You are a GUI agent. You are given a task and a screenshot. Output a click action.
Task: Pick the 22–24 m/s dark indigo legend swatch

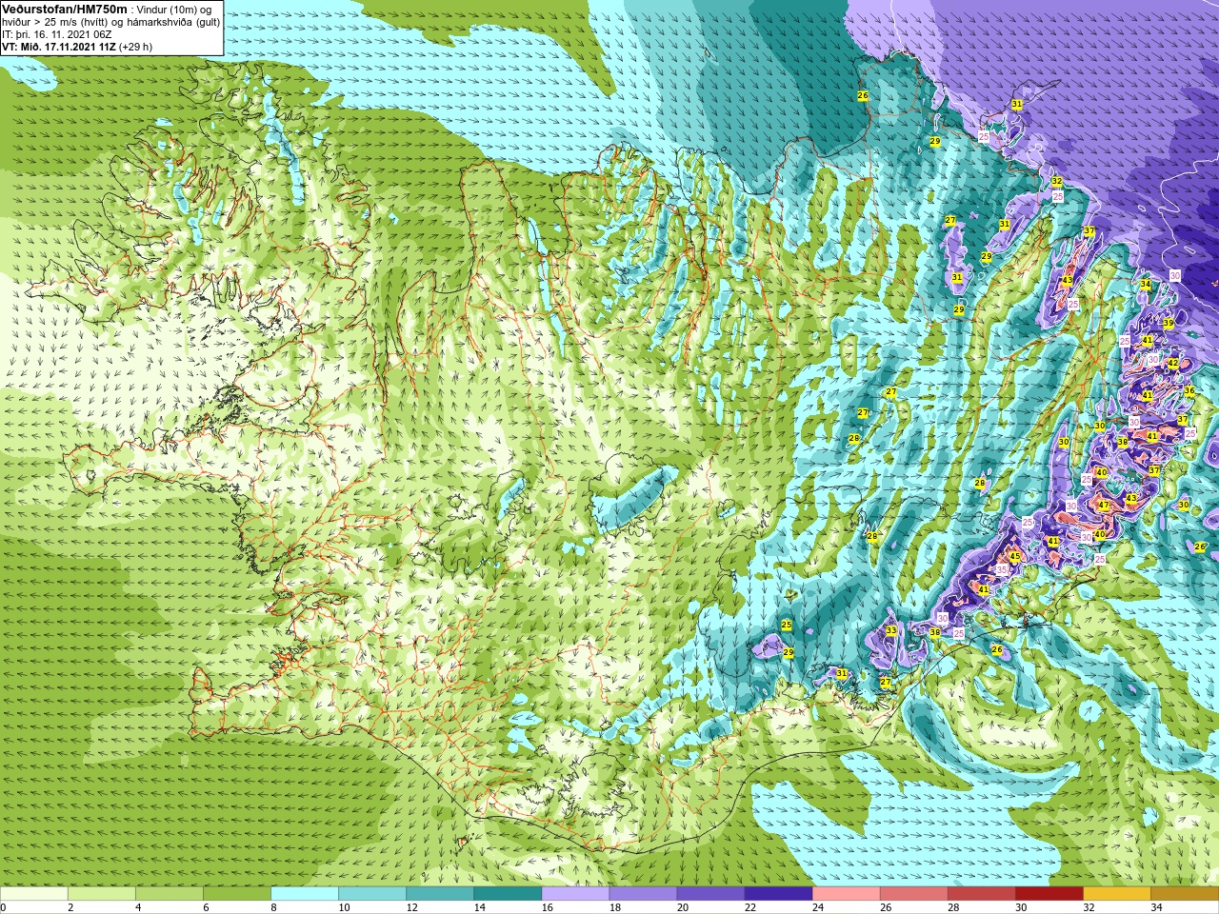(x=778, y=894)
